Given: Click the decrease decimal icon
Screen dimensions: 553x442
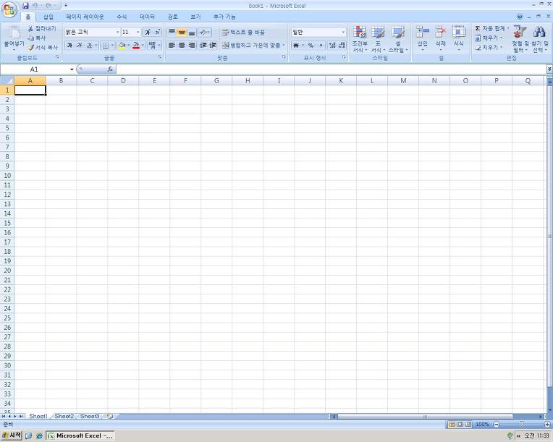Looking at the screenshot, I should pyautogui.click(x=342, y=46).
